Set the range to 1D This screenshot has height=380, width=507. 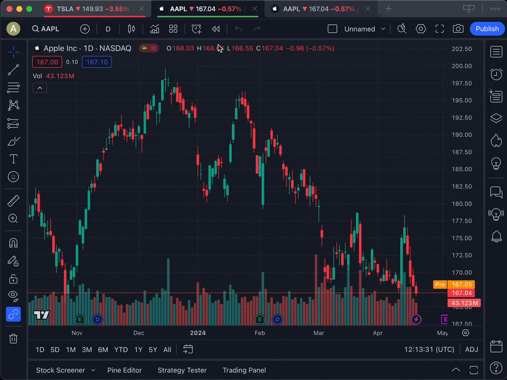[x=40, y=349]
